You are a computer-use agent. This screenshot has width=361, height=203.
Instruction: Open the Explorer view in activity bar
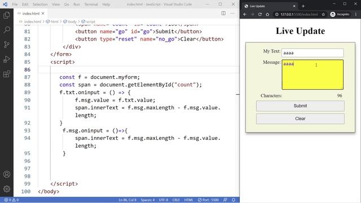coord(7,15)
